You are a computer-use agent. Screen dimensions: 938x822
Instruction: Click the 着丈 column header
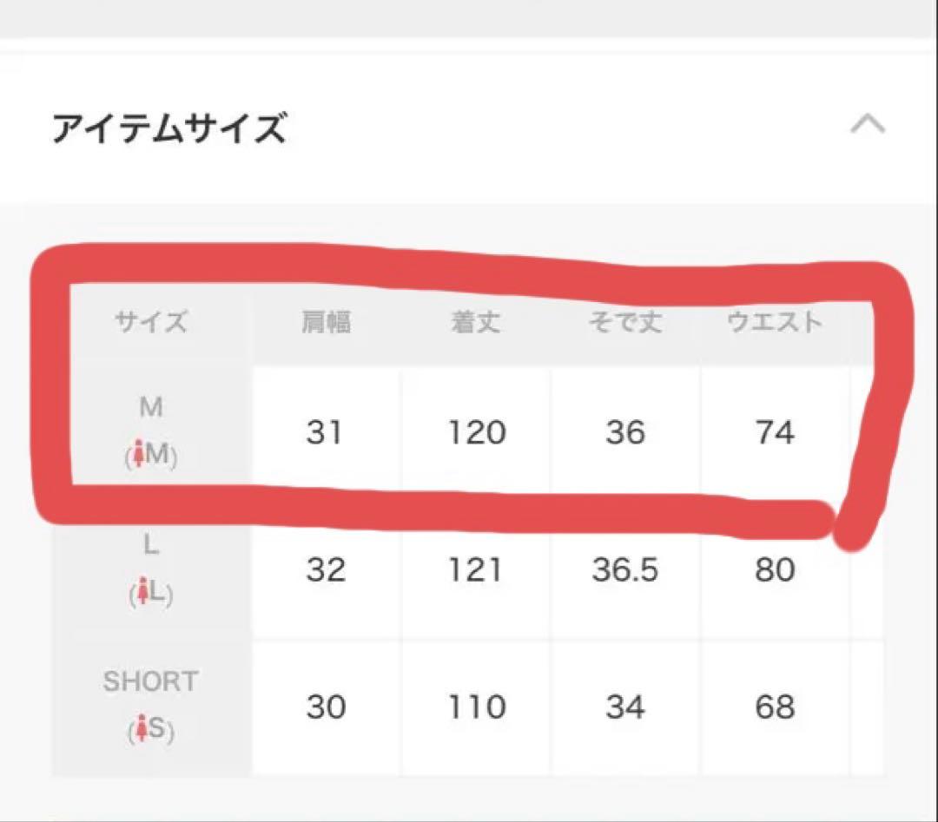pos(476,323)
